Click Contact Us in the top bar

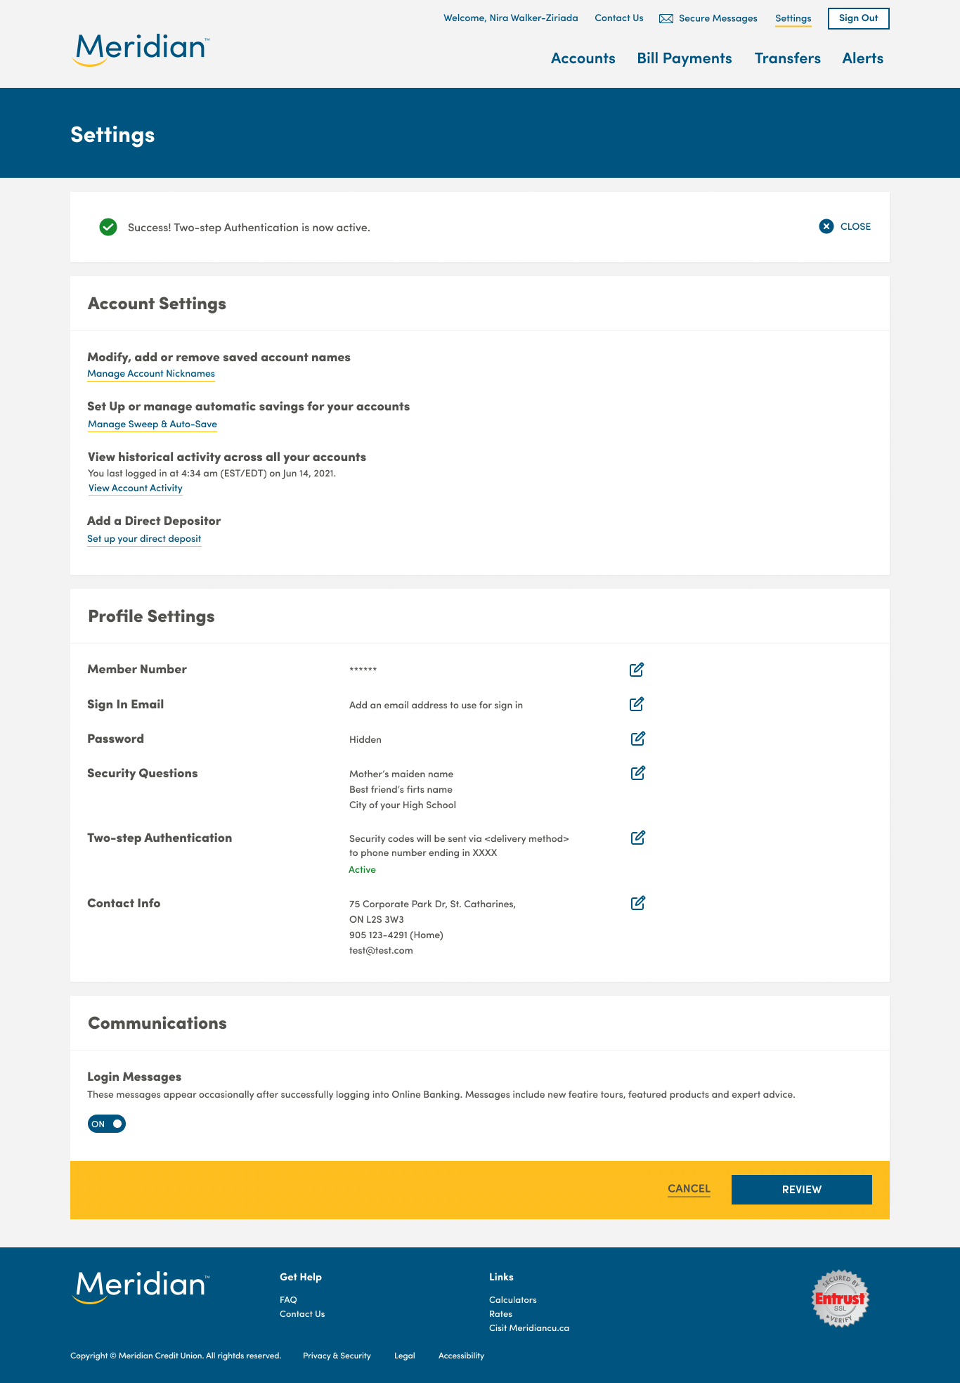[x=619, y=18]
